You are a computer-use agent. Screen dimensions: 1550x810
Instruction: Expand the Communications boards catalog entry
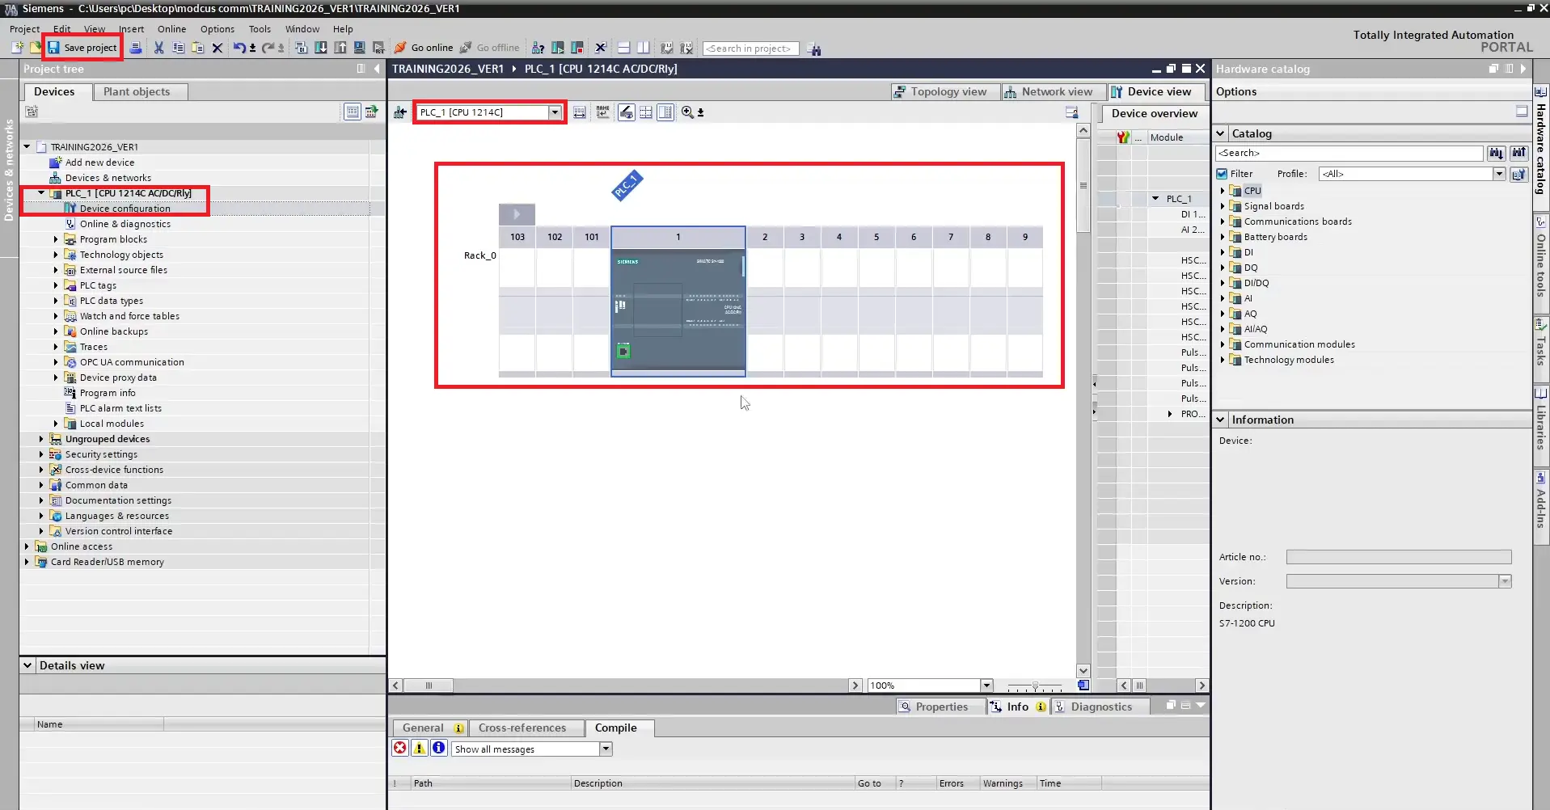pos(1223,221)
